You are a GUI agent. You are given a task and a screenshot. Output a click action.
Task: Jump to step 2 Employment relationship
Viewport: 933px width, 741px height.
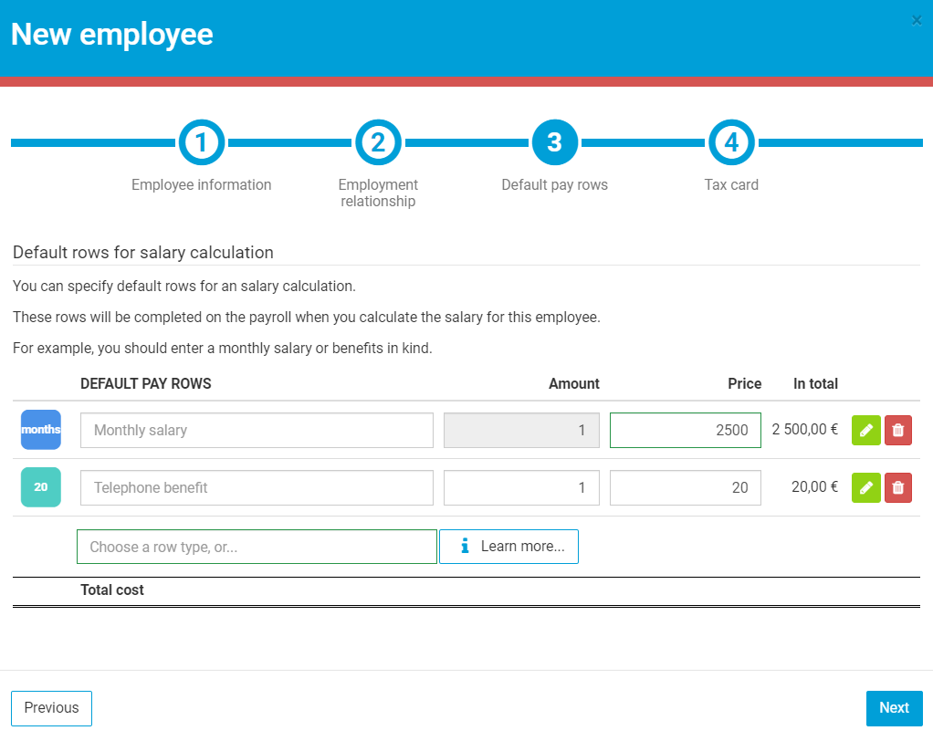coord(378,142)
